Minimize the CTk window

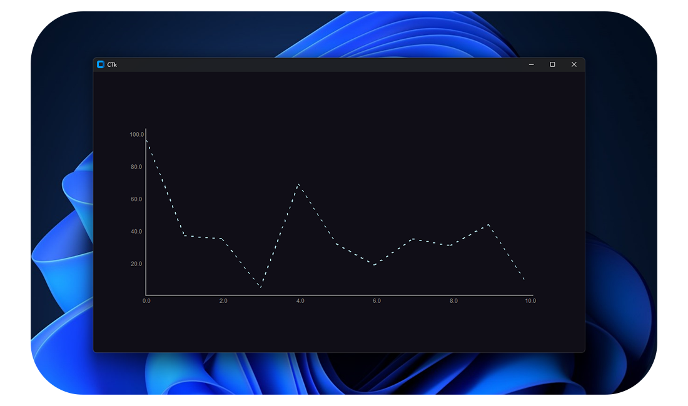tap(532, 64)
